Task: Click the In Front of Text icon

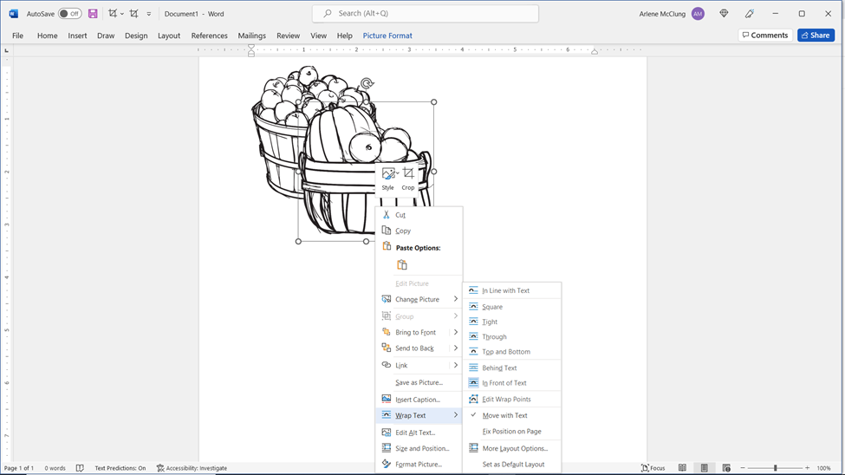Action: pyautogui.click(x=473, y=383)
